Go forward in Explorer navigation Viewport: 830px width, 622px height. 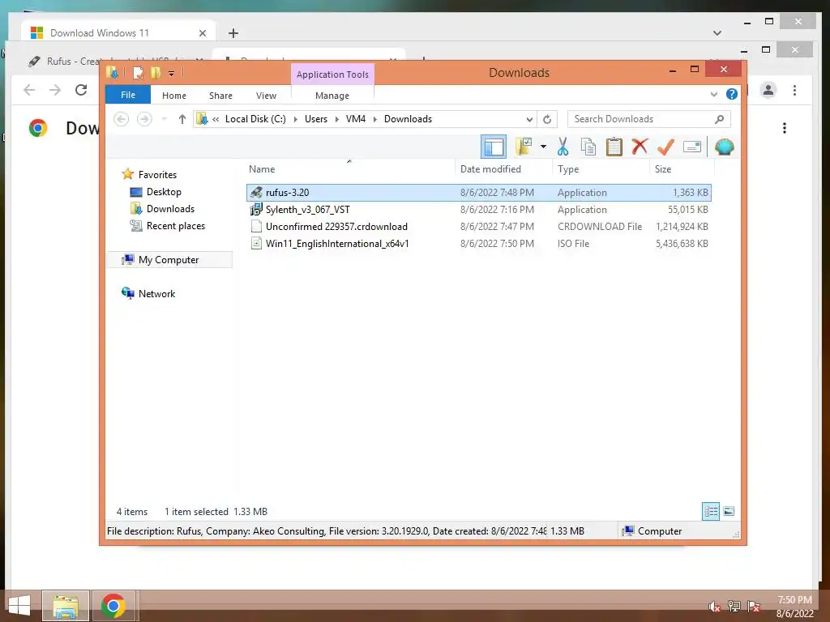click(144, 119)
